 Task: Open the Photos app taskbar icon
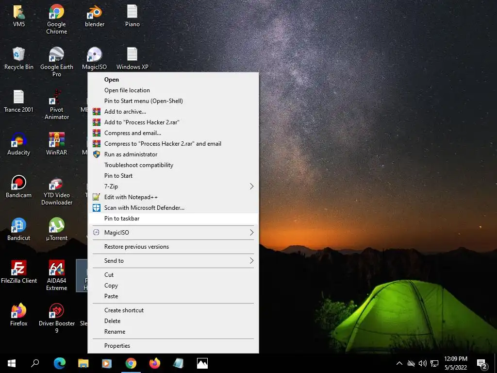coord(202,363)
